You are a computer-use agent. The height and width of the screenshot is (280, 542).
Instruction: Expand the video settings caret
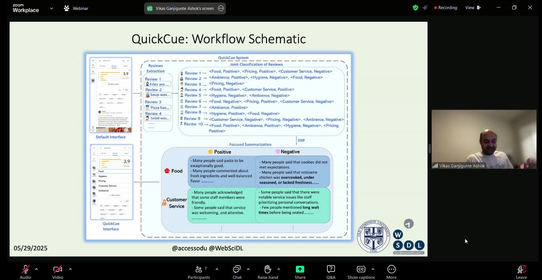pos(70,269)
